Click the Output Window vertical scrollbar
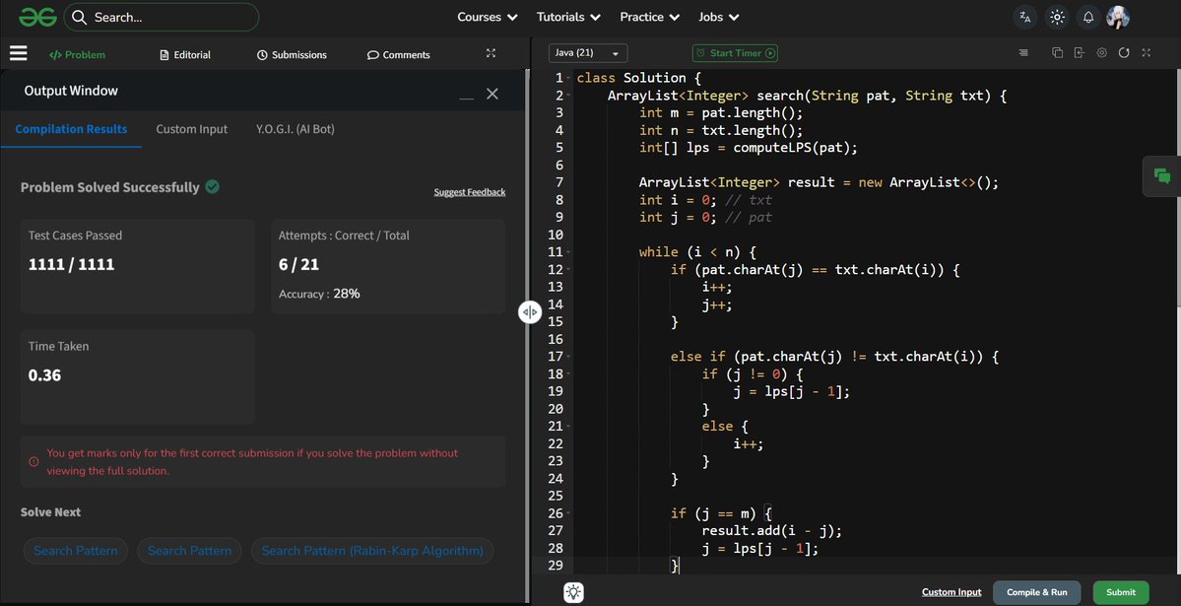1181x606 pixels. [525, 335]
